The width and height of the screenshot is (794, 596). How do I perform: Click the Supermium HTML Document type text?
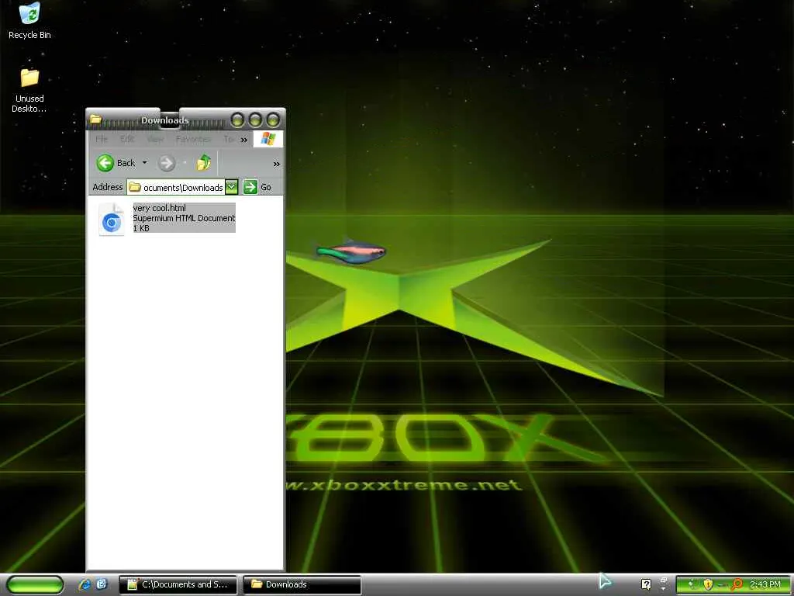[x=184, y=218]
